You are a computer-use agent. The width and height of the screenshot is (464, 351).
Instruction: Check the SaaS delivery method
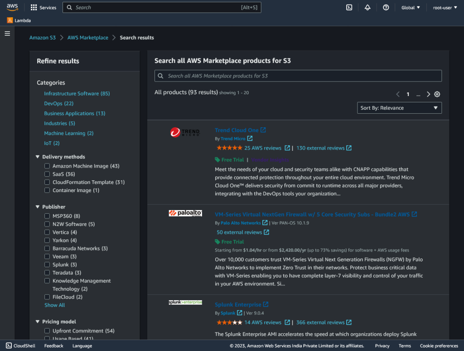point(47,174)
